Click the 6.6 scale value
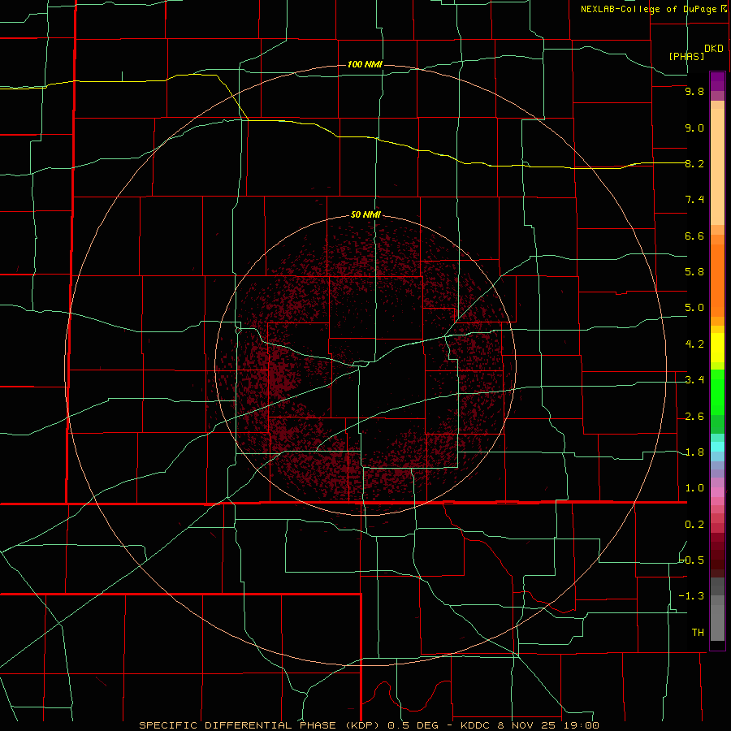731x731 pixels. (x=694, y=236)
